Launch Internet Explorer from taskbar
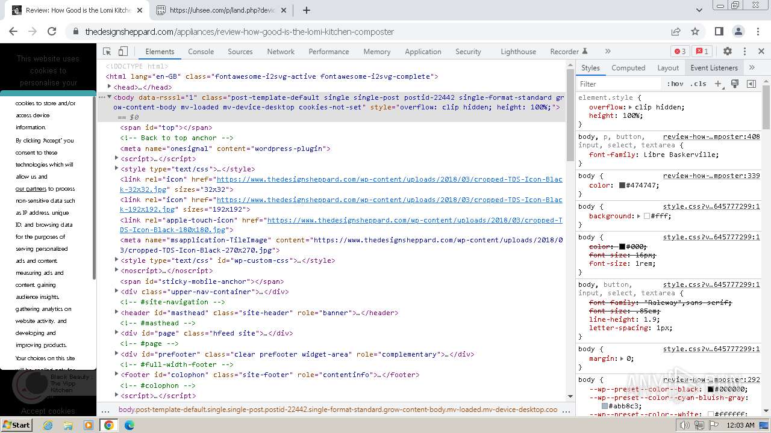 coord(48,425)
